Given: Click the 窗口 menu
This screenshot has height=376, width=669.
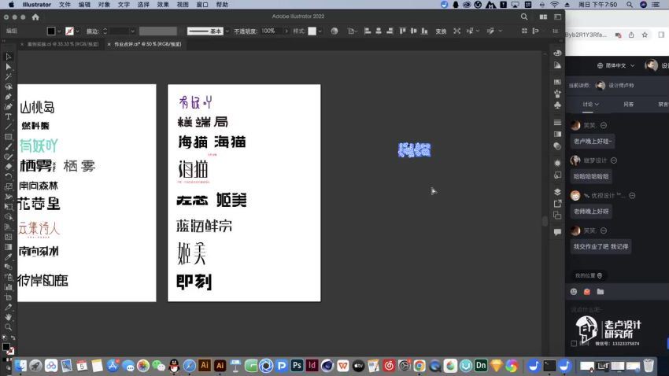Looking at the screenshot, I should coord(201,5).
